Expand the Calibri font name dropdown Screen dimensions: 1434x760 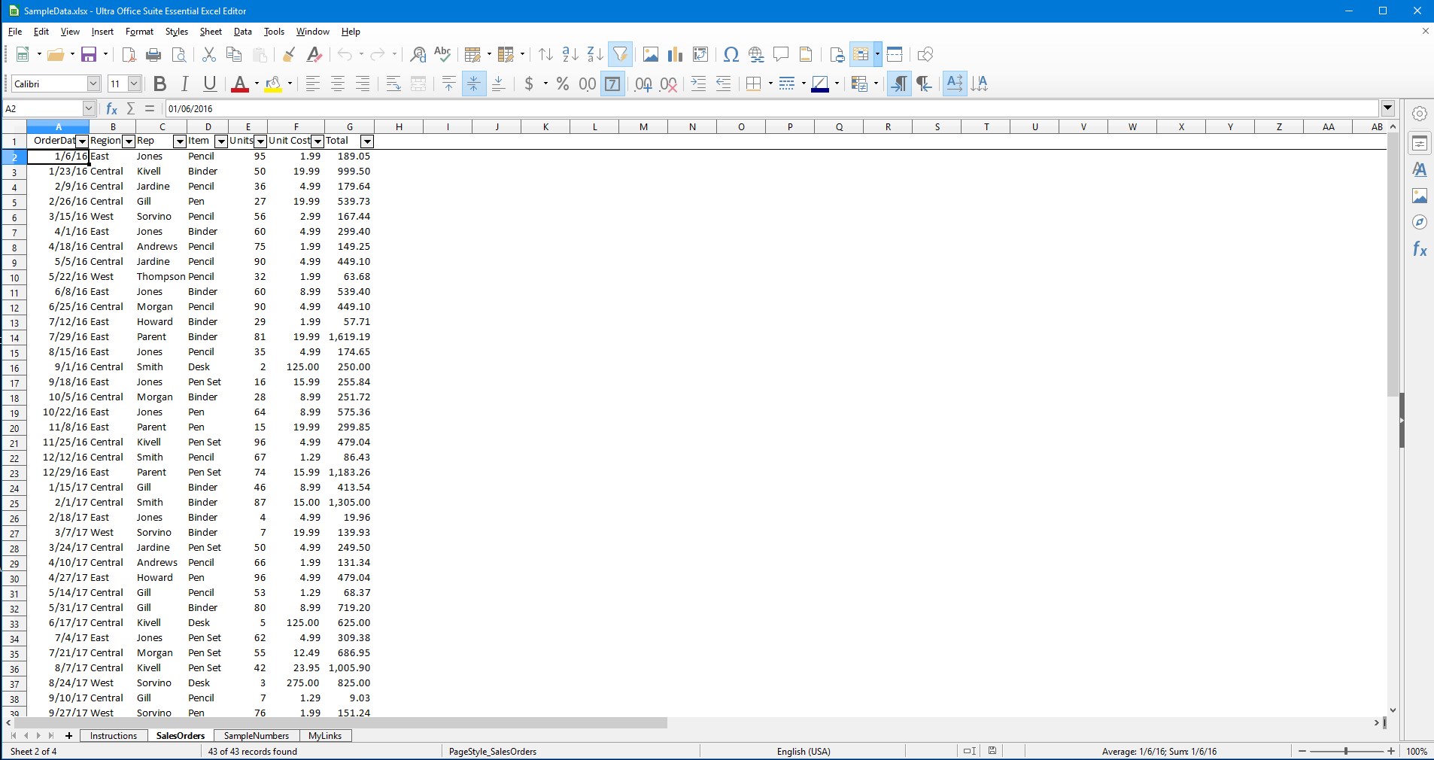93,84
